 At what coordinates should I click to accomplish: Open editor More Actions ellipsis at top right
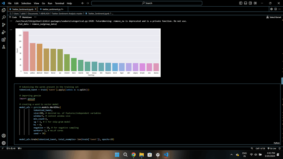point(280,9)
